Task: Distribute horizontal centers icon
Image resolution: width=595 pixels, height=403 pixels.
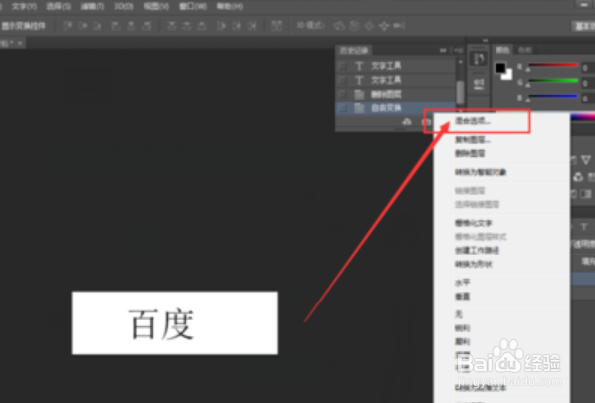Action: tap(237, 26)
